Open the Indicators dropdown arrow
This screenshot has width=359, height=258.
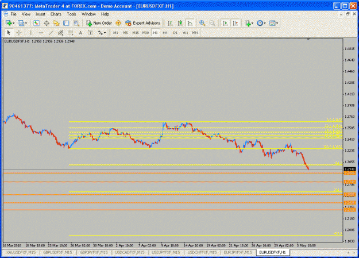(x=252, y=23)
